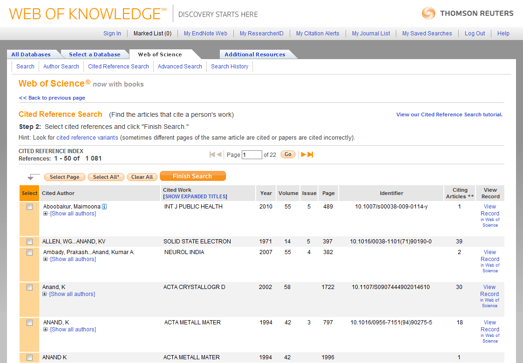The width and height of the screenshot is (523, 363).
Task: Jump to the last page arrow icon
Action: pyautogui.click(x=311, y=155)
